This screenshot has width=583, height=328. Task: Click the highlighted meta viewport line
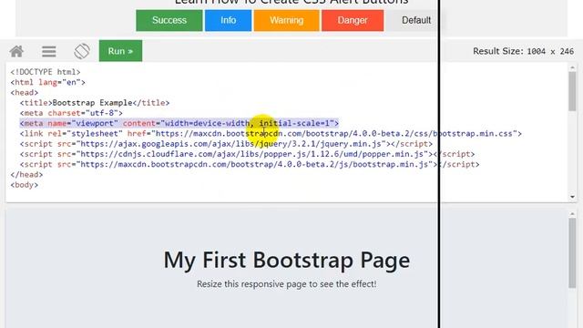(179, 123)
